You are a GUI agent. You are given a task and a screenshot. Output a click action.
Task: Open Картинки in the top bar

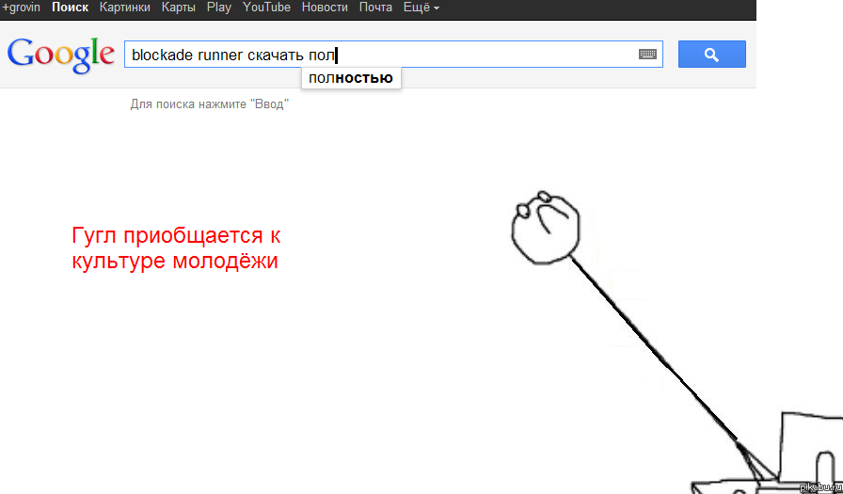coord(125,8)
